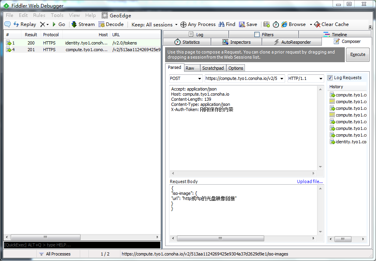Sort sessions by the # column
This screenshot has width=376, height=261.
tap(13, 35)
